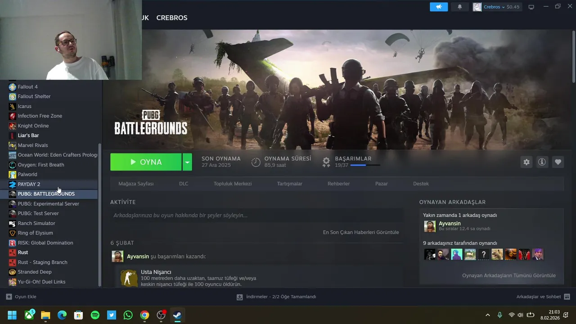Image resolution: width=576 pixels, height=324 pixels.
Task: Click the Infection Free Zone icon
Action: pos(13,116)
